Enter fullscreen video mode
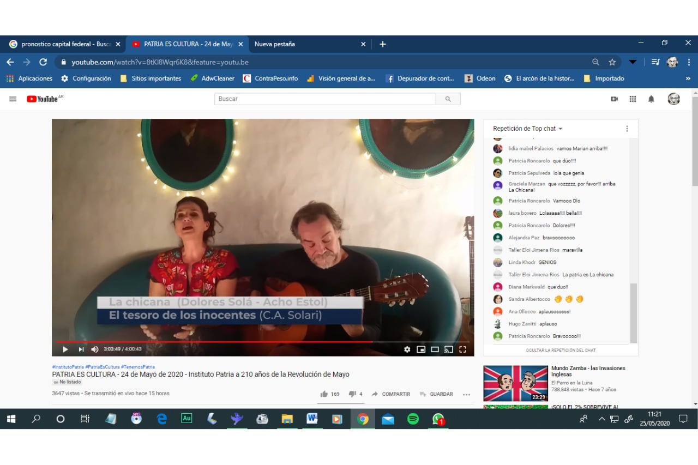Screen dimensions: 698x465 point(462,349)
